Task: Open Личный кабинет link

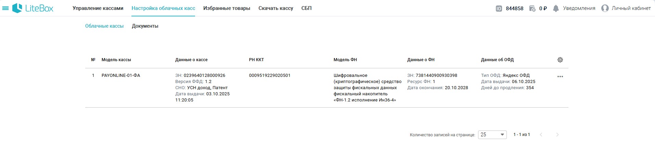Action: pos(631,8)
